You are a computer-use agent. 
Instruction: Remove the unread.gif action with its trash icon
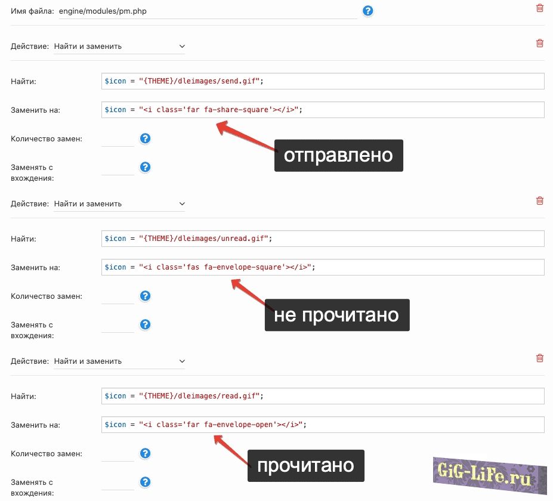point(540,200)
